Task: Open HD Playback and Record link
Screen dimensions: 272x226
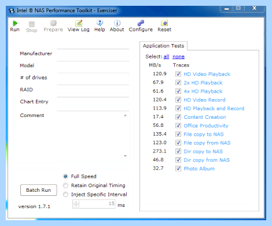Action: pyautogui.click(x=214, y=108)
